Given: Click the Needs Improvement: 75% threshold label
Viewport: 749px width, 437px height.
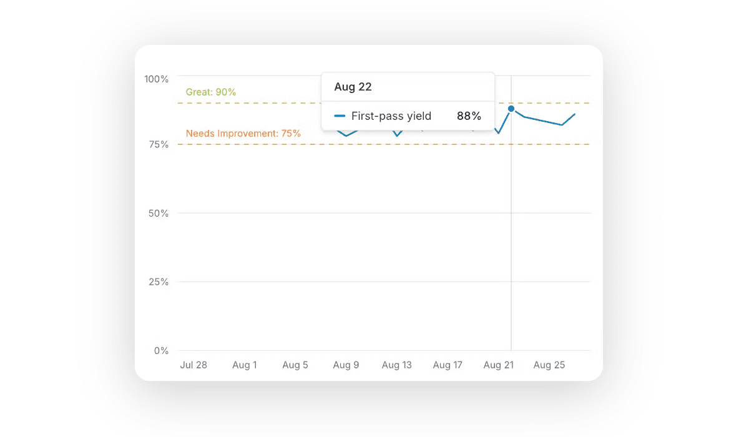Looking at the screenshot, I should (243, 133).
